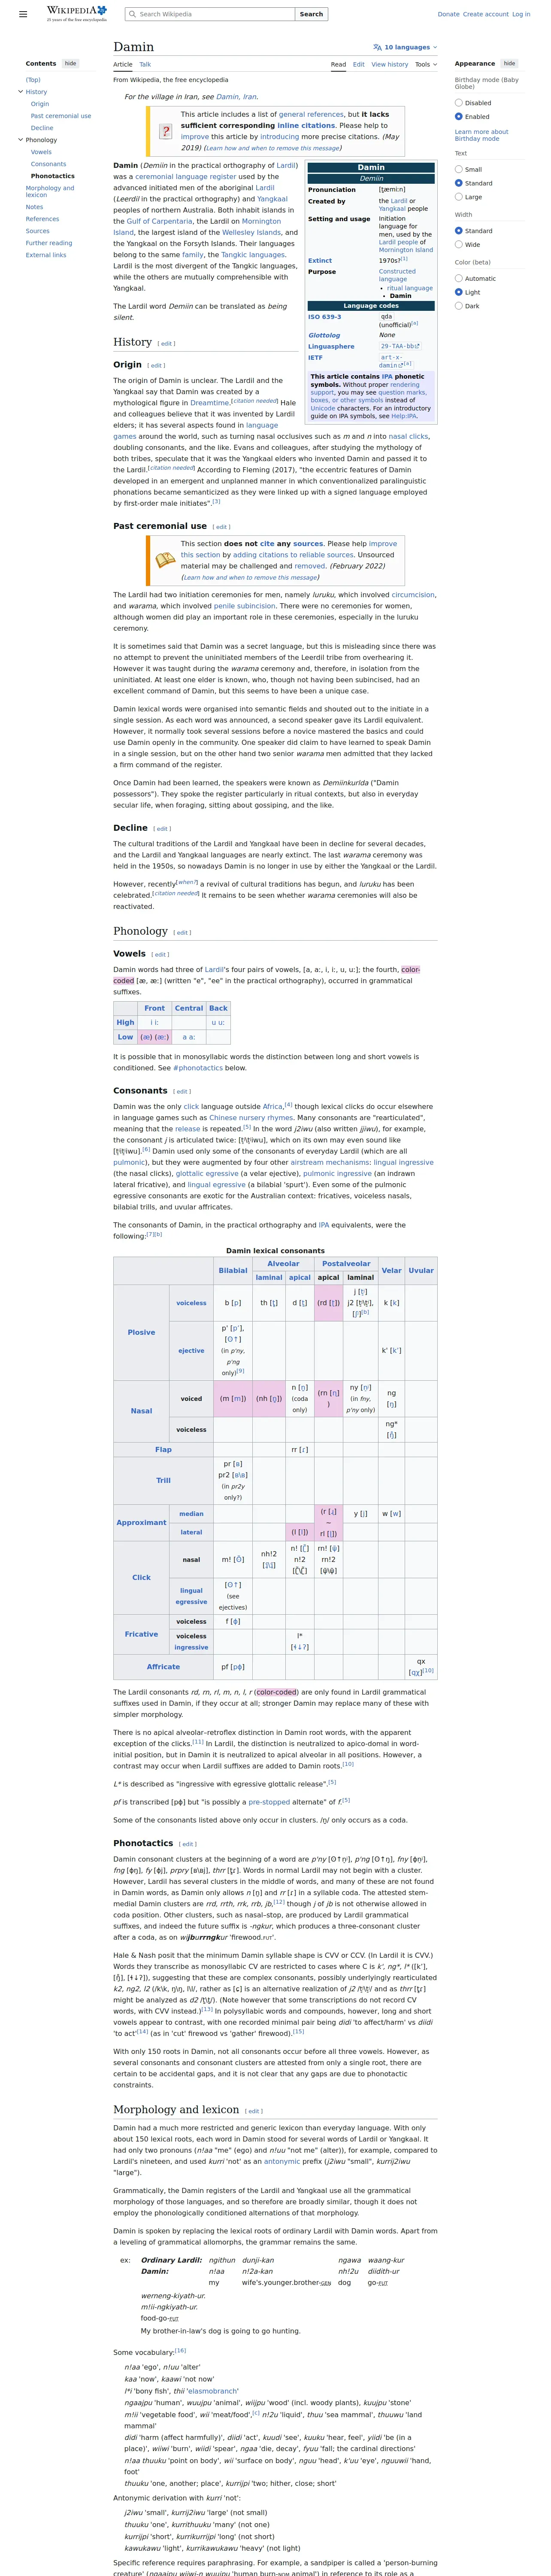Set width to Wide
This screenshot has height=2576, width=551.
click(459, 244)
